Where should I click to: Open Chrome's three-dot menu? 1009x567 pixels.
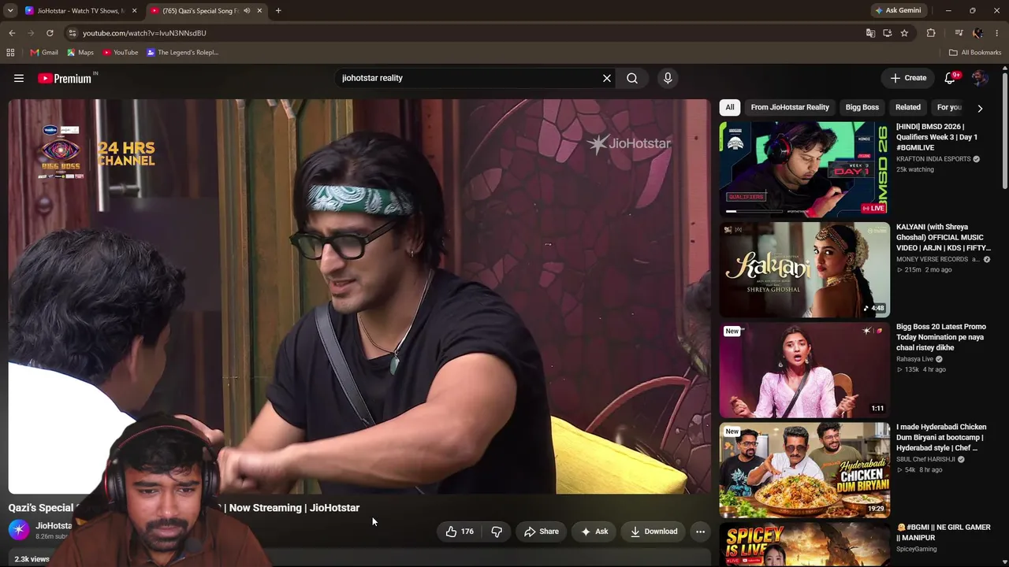(x=996, y=33)
